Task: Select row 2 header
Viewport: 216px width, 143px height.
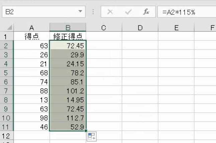Action: pos(7,45)
